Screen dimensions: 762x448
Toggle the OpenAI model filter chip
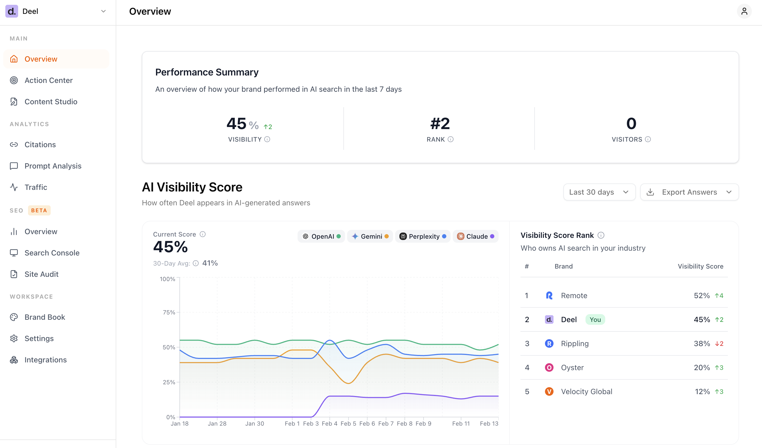point(321,236)
